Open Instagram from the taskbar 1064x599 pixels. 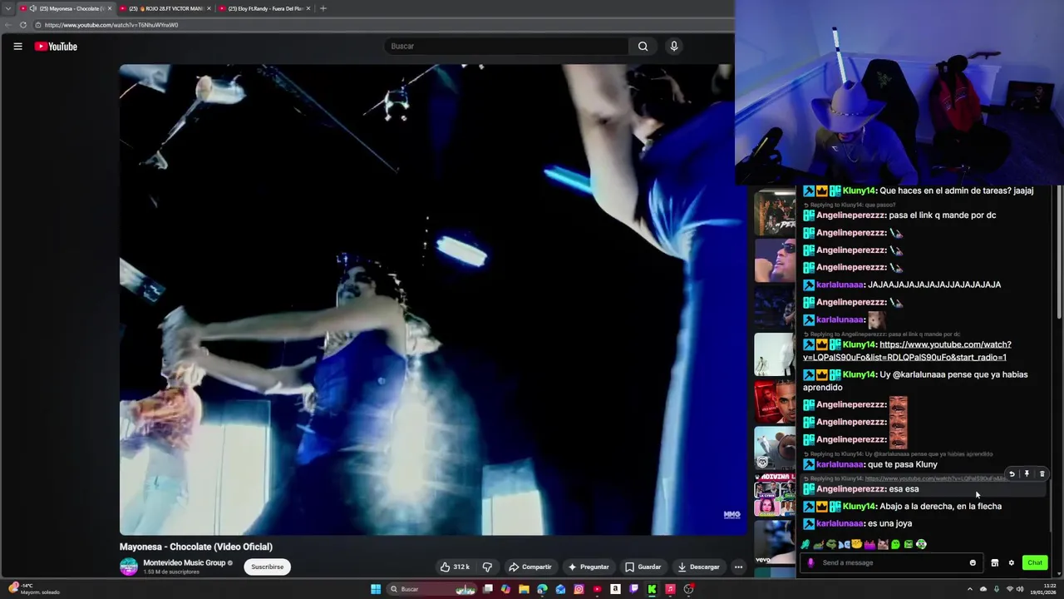[579, 589]
